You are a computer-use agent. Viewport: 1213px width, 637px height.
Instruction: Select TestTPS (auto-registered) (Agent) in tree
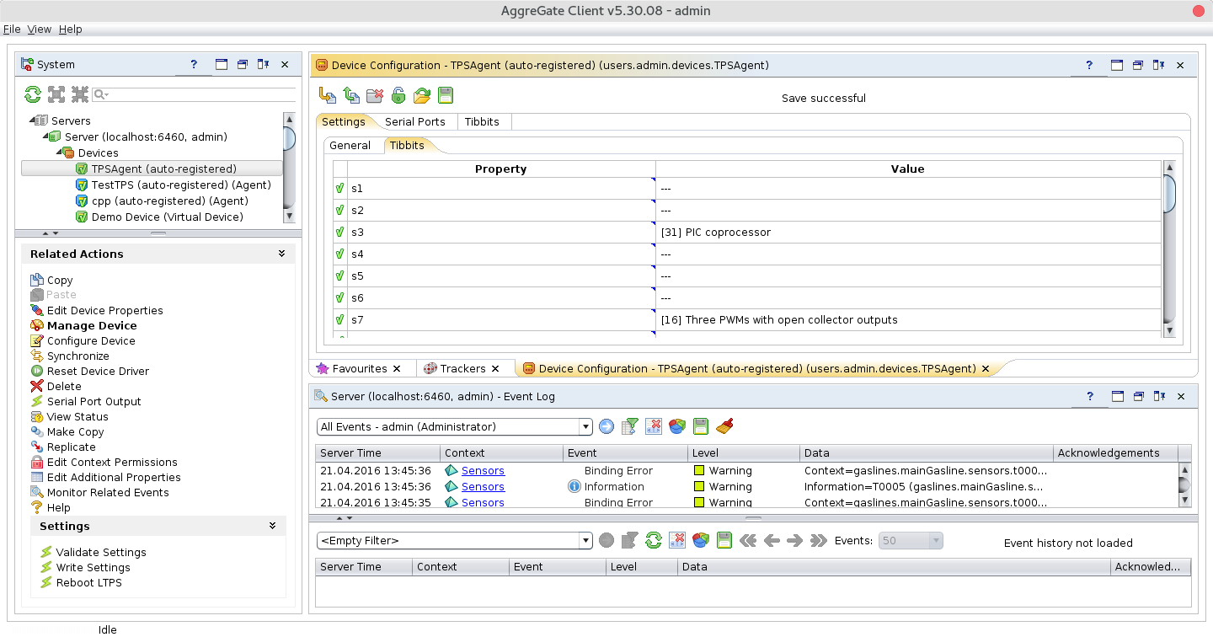pos(181,185)
